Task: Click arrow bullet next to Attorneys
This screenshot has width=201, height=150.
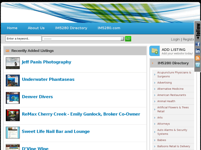Action: point(155,124)
